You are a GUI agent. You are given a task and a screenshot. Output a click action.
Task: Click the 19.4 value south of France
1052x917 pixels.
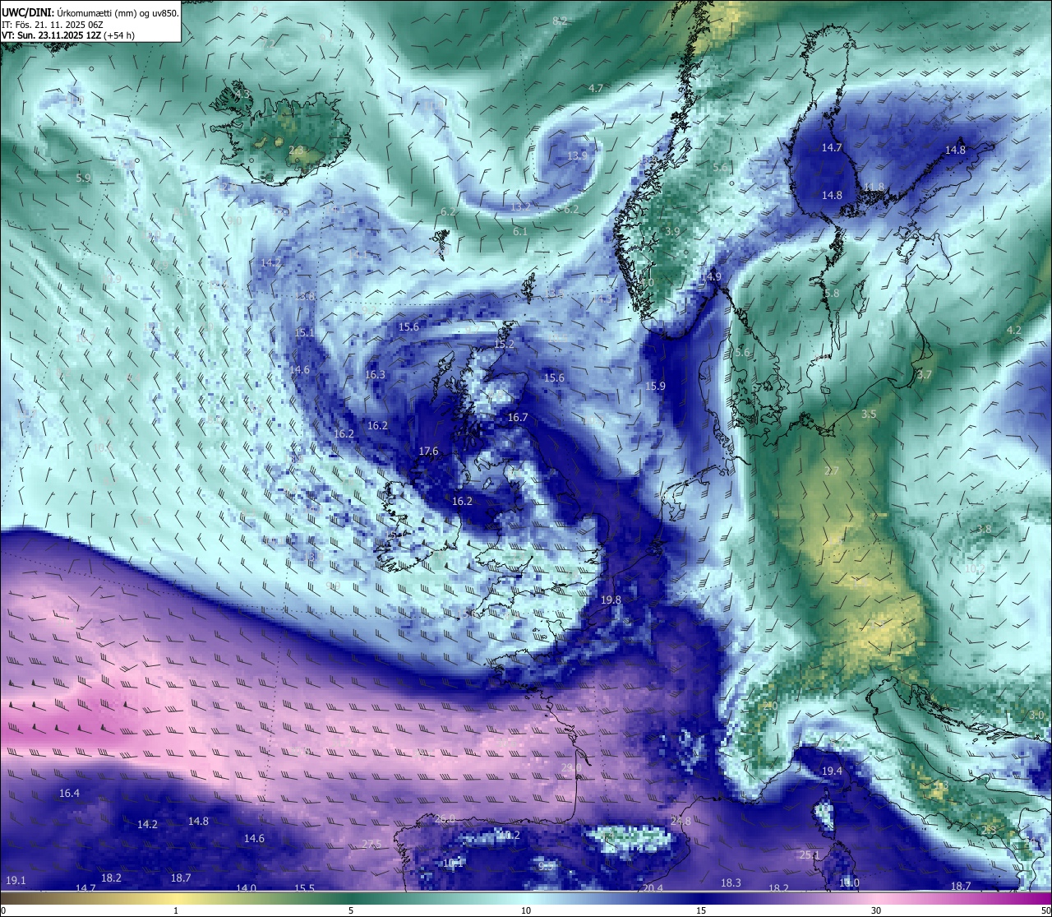(833, 771)
